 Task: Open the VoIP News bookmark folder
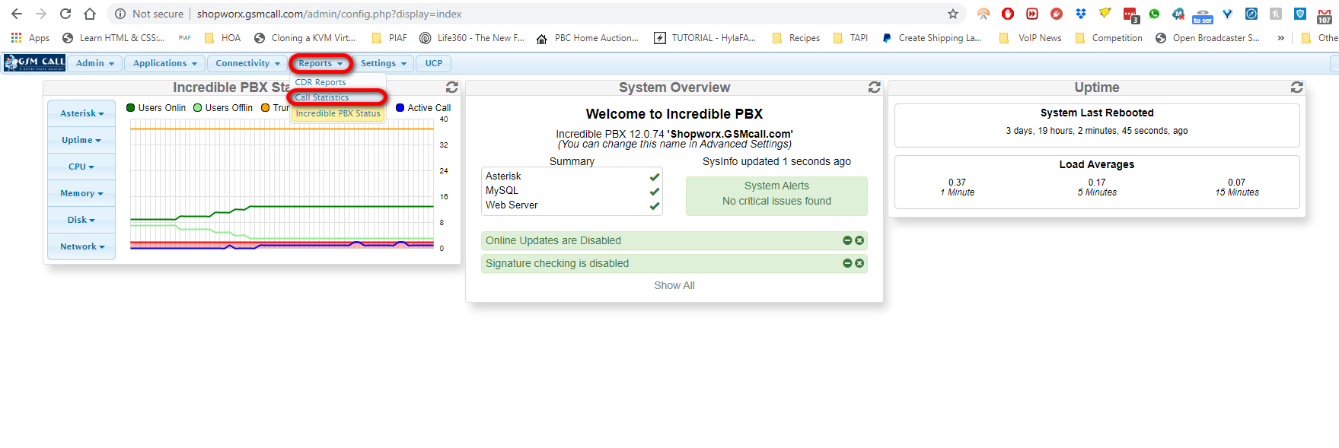click(x=1030, y=38)
